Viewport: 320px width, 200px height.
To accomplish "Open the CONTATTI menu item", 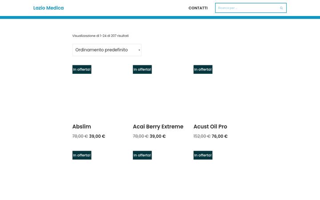I will [x=198, y=8].
